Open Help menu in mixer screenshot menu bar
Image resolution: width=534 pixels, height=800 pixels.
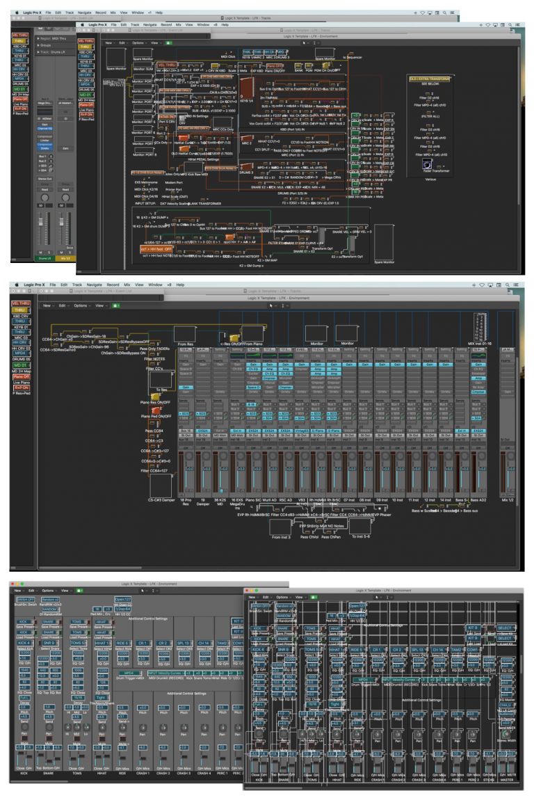tap(180, 285)
